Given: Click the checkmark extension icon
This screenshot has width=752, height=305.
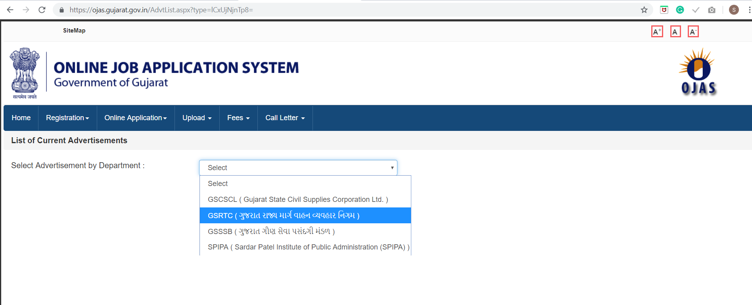Looking at the screenshot, I should (x=696, y=10).
